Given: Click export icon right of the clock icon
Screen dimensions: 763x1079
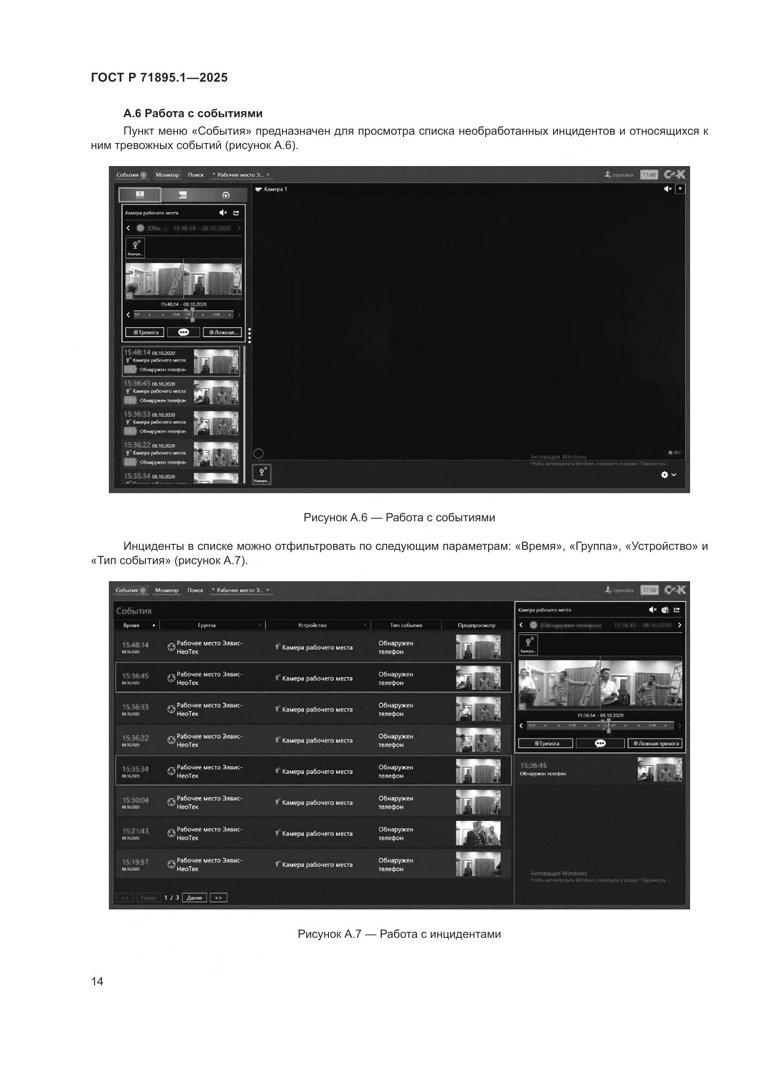Looking at the screenshot, I should 677,610.
